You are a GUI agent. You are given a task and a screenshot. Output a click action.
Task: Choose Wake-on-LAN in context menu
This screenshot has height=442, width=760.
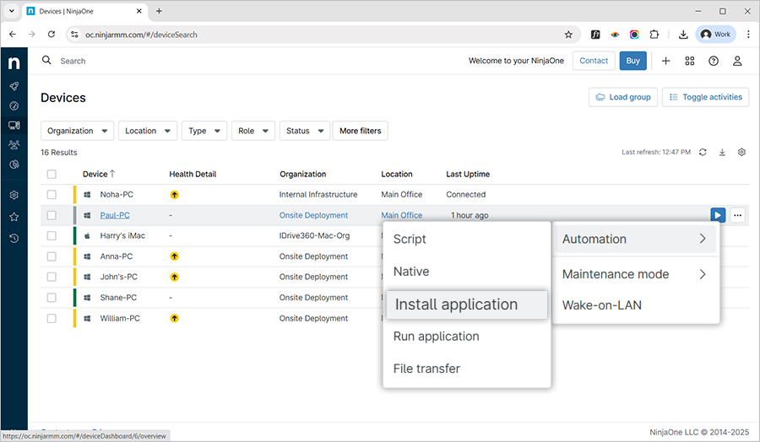601,305
